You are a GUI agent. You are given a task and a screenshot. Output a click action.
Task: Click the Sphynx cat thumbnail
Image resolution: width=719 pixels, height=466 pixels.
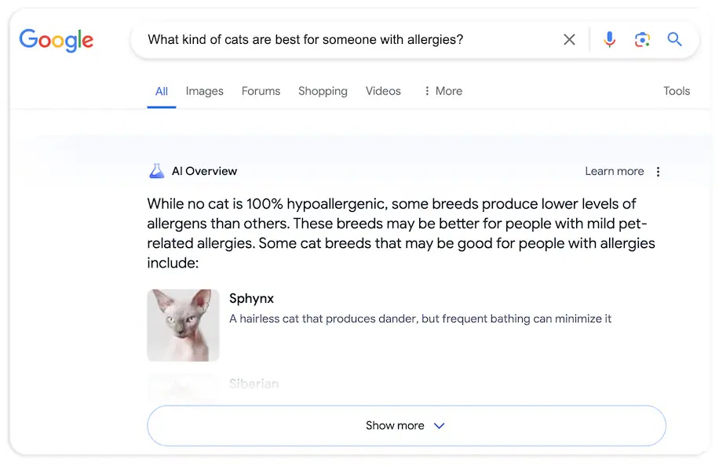click(x=183, y=324)
